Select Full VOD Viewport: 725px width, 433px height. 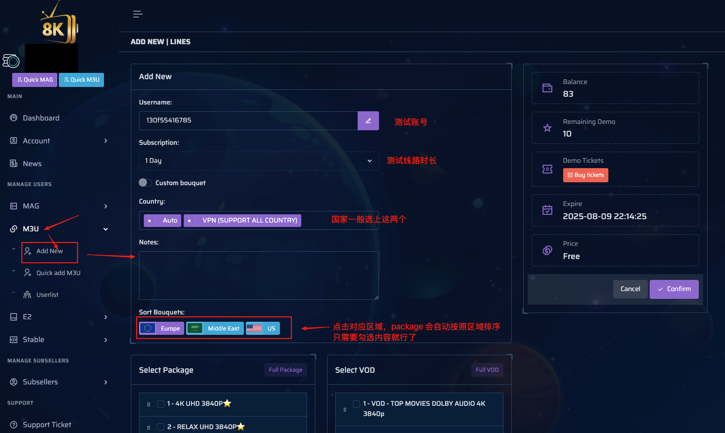[x=487, y=370]
